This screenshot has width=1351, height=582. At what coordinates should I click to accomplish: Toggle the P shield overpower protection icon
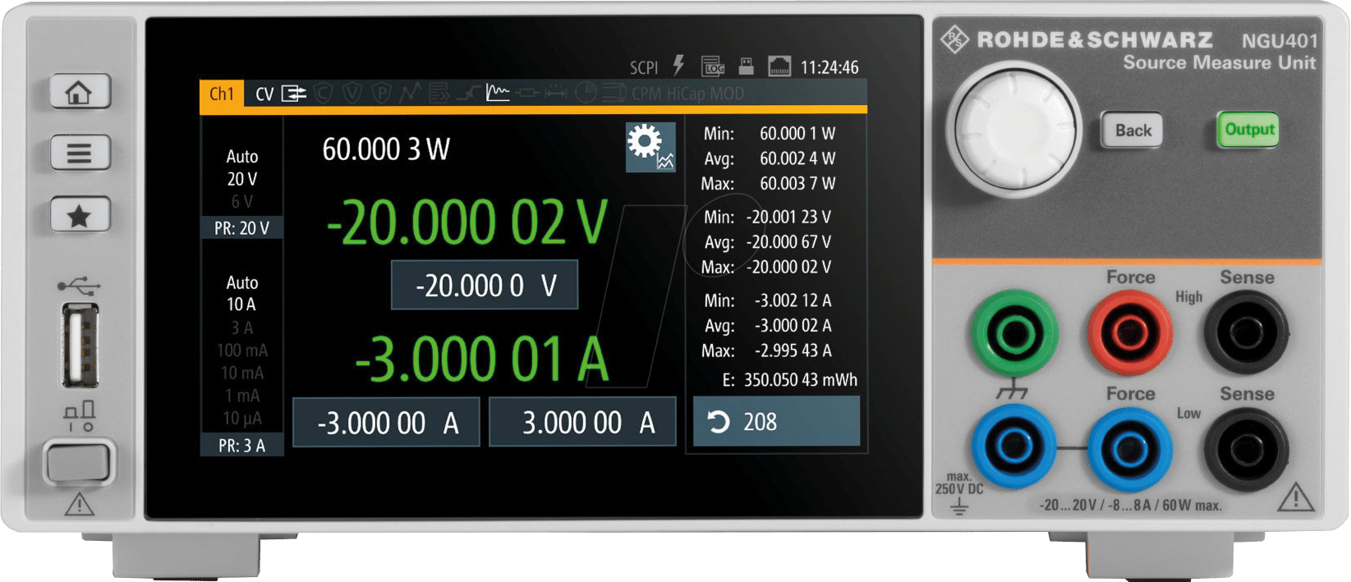click(x=381, y=94)
